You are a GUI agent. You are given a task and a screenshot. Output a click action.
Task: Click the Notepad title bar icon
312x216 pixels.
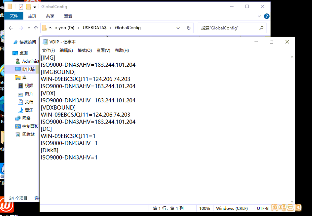(45, 41)
